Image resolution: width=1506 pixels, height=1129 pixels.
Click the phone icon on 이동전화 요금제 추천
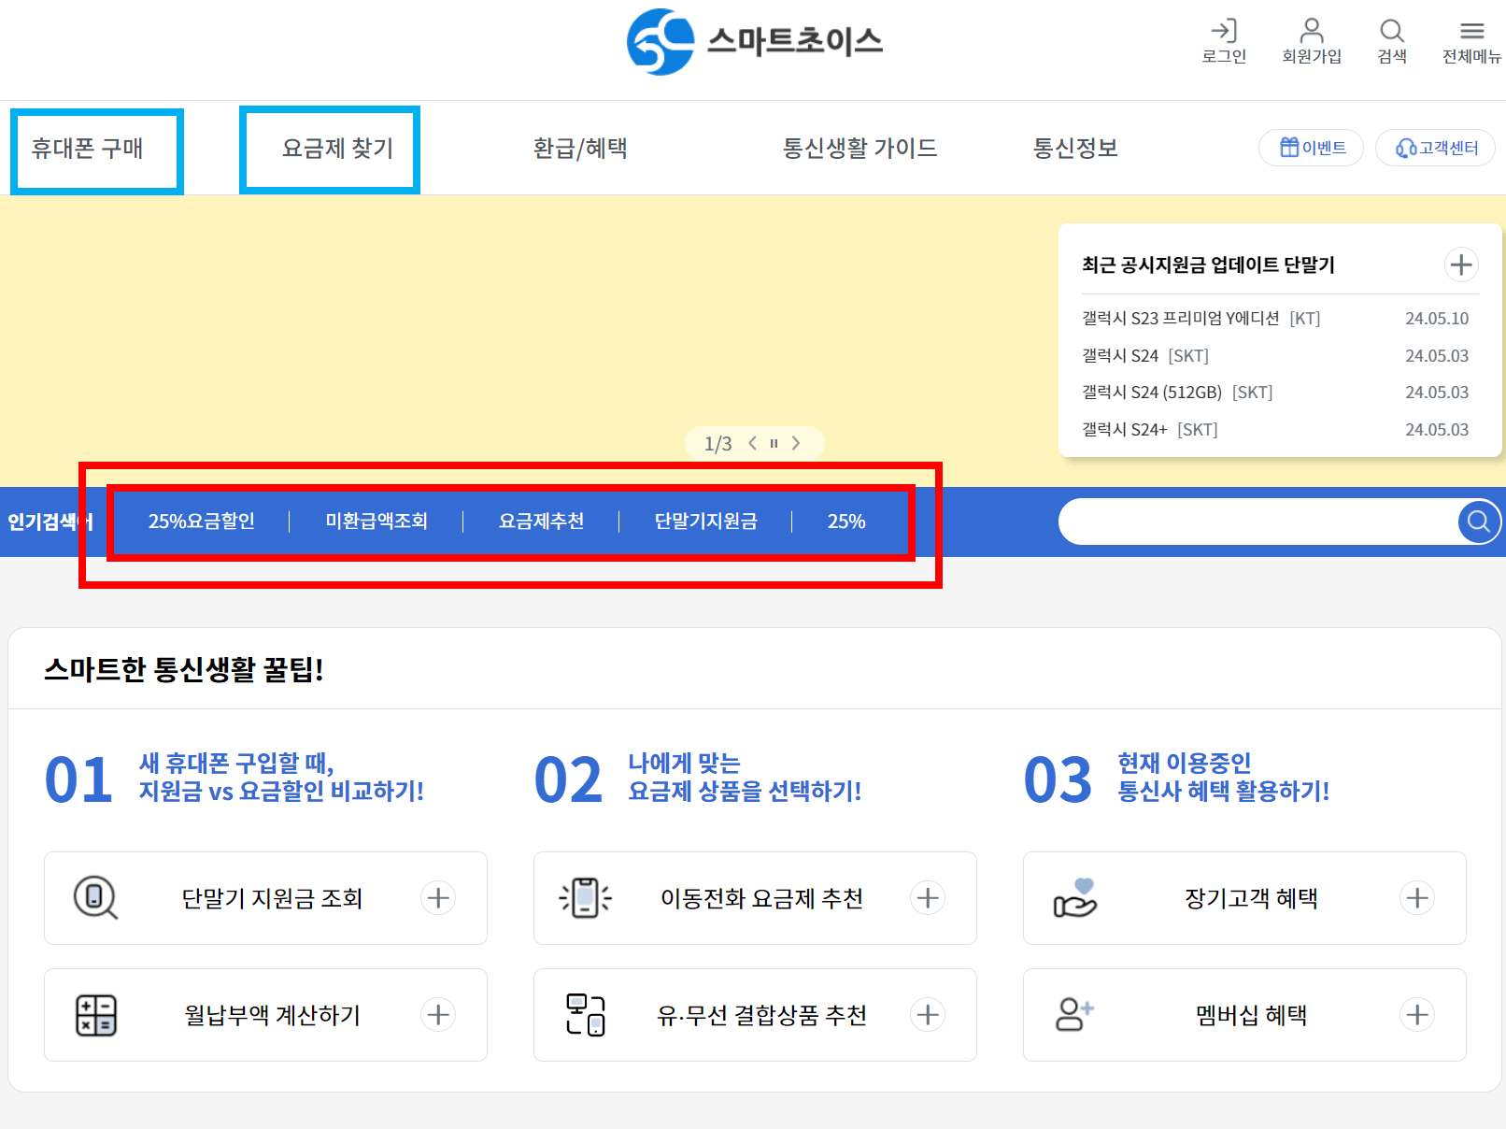tap(585, 898)
